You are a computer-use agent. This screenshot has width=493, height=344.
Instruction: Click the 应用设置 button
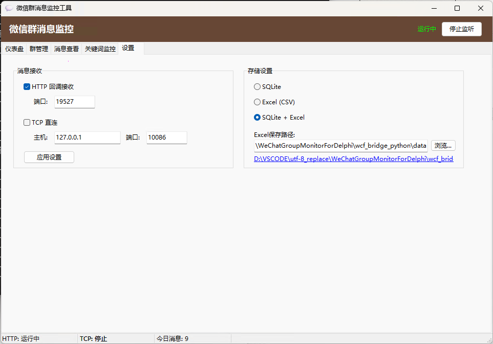click(49, 157)
